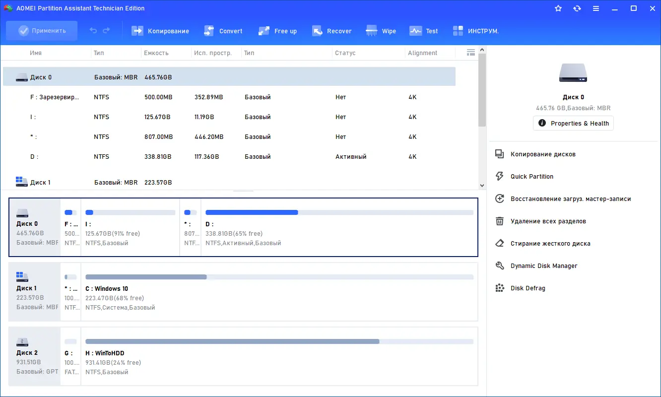The image size is (661, 397).
Task: Select the Recover toolbar function
Action: coord(331,31)
